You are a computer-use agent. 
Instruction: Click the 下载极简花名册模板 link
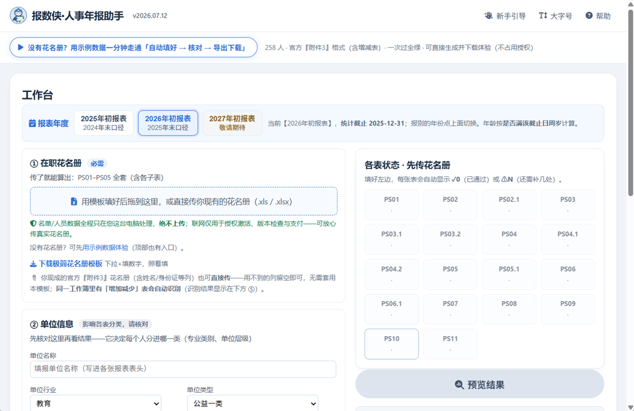[x=67, y=264]
